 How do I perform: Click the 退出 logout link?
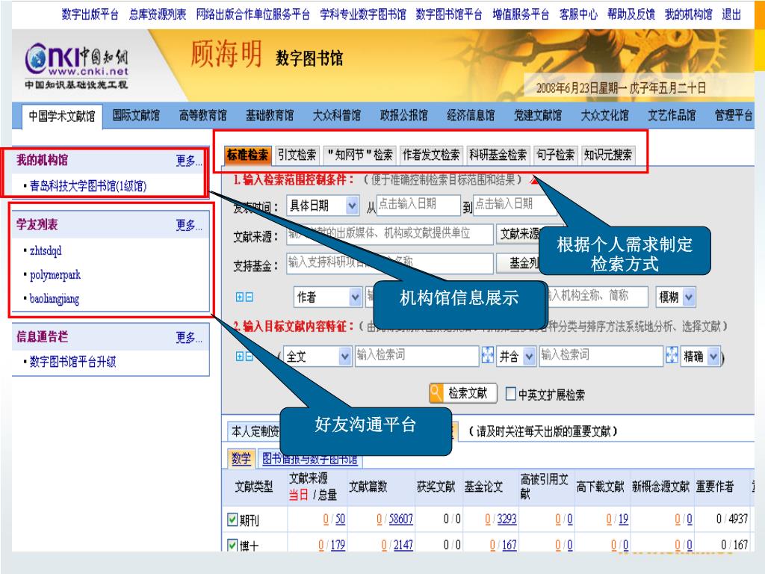point(731,15)
